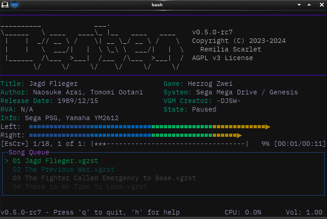Click the Game value Herzog Zwei
The height and width of the screenshot is (219, 327).
coord(210,84)
